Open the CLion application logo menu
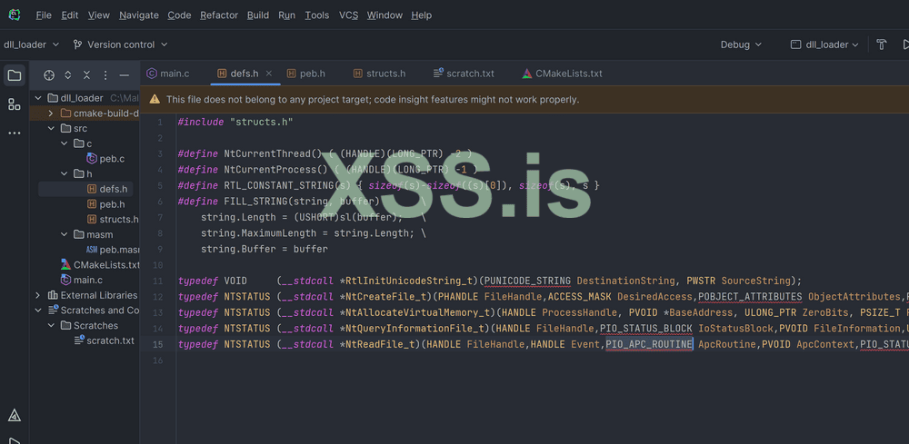This screenshot has height=444, width=909. point(15,15)
